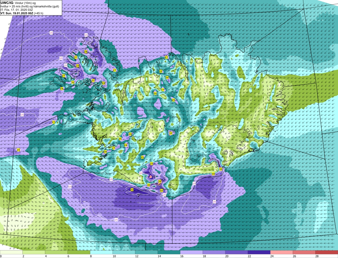Click legend scale number "2"

pyautogui.click(x=23, y=256)
